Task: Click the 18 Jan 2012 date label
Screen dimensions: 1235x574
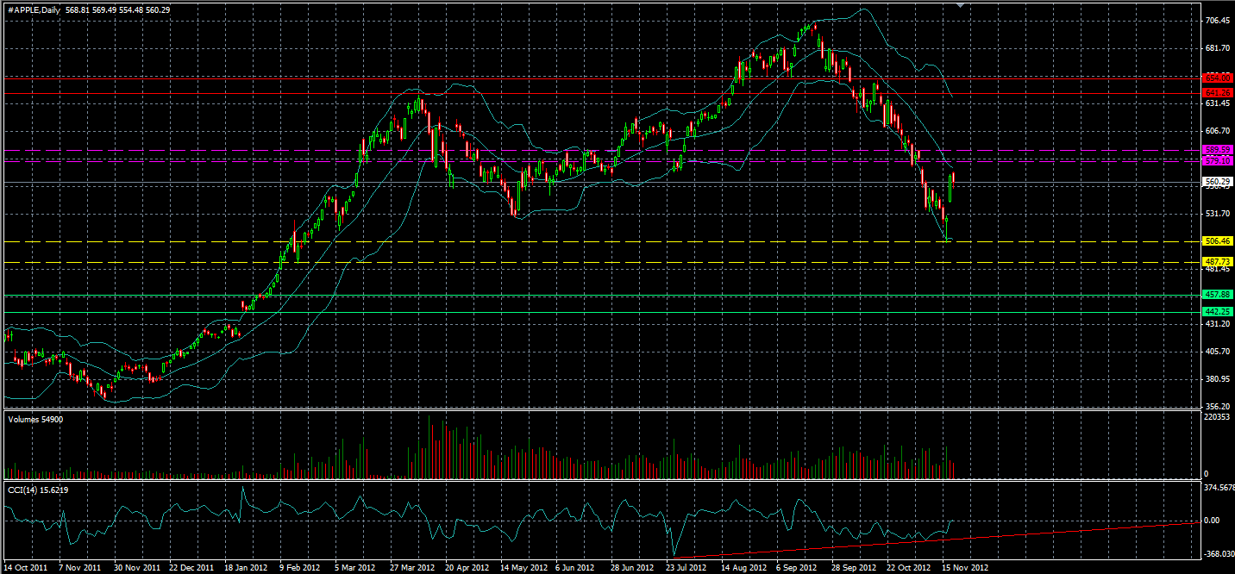Action: click(245, 569)
